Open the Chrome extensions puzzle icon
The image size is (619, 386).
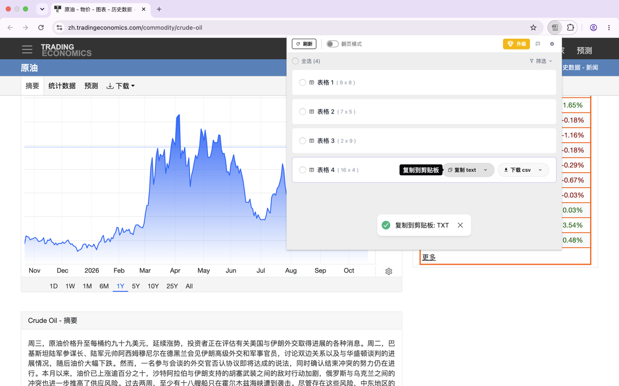[x=571, y=28]
